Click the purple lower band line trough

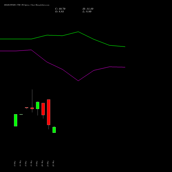(x=78, y=81)
